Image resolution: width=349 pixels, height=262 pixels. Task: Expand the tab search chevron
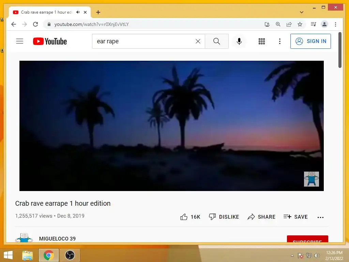[301, 12]
